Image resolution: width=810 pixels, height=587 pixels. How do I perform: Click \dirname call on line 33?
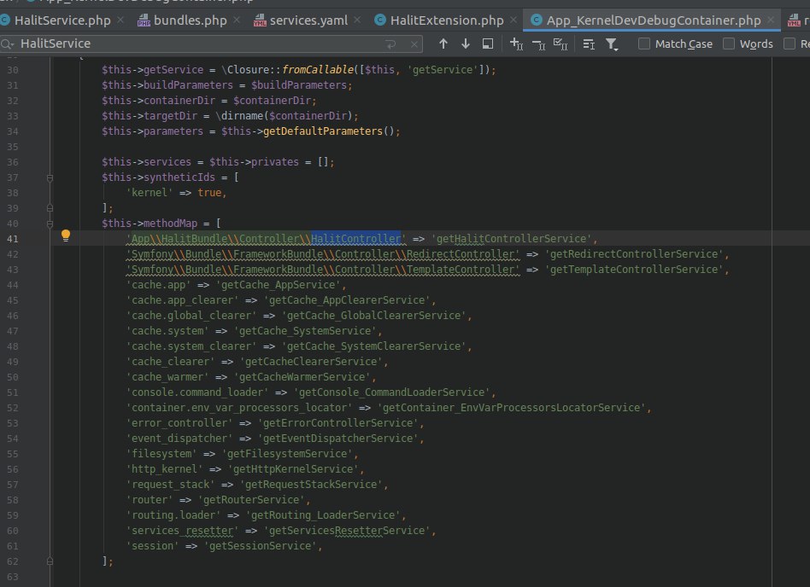(x=239, y=116)
